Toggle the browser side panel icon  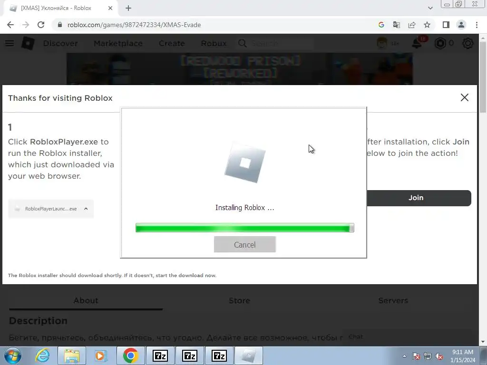pyautogui.click(x=446, y=25)
